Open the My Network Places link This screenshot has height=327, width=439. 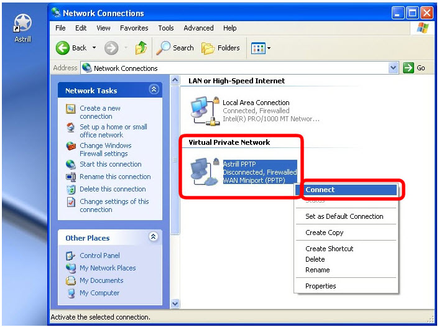tap(108, 268)
